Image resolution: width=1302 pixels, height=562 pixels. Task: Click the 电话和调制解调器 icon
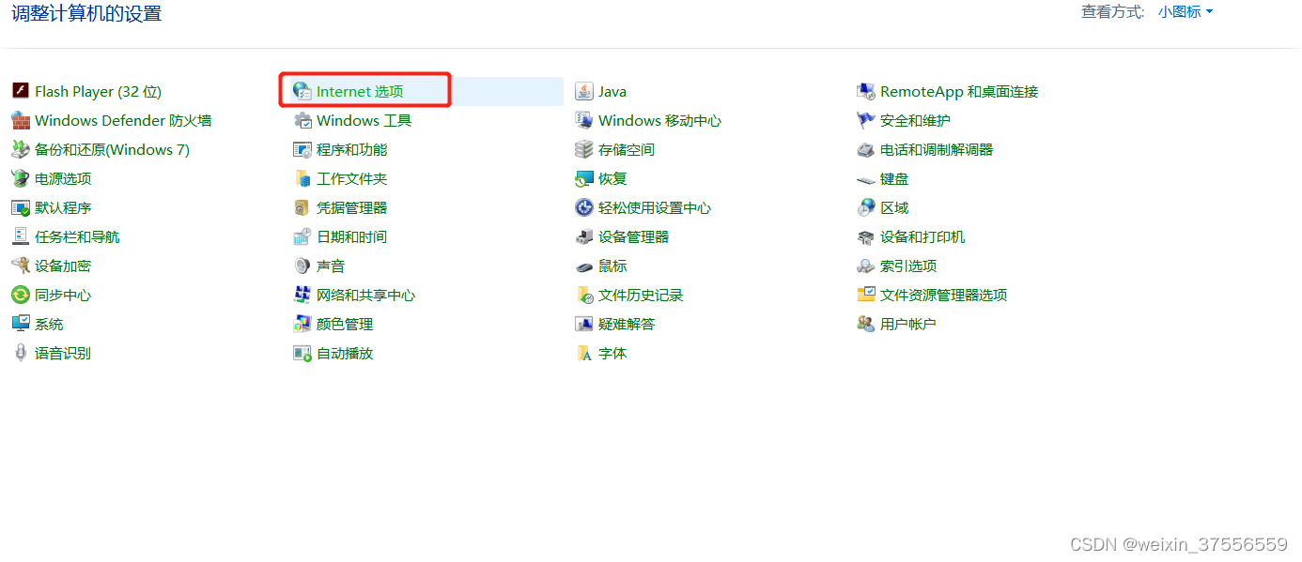[x=865, y=149]
